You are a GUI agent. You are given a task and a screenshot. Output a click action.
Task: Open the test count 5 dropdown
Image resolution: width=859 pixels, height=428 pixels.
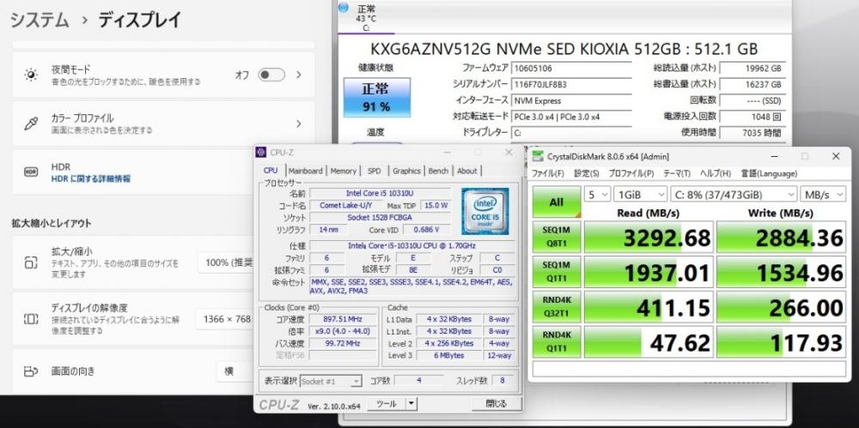point(597,195)
